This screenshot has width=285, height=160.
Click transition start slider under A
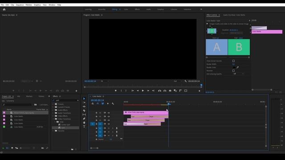click(207, 57)
